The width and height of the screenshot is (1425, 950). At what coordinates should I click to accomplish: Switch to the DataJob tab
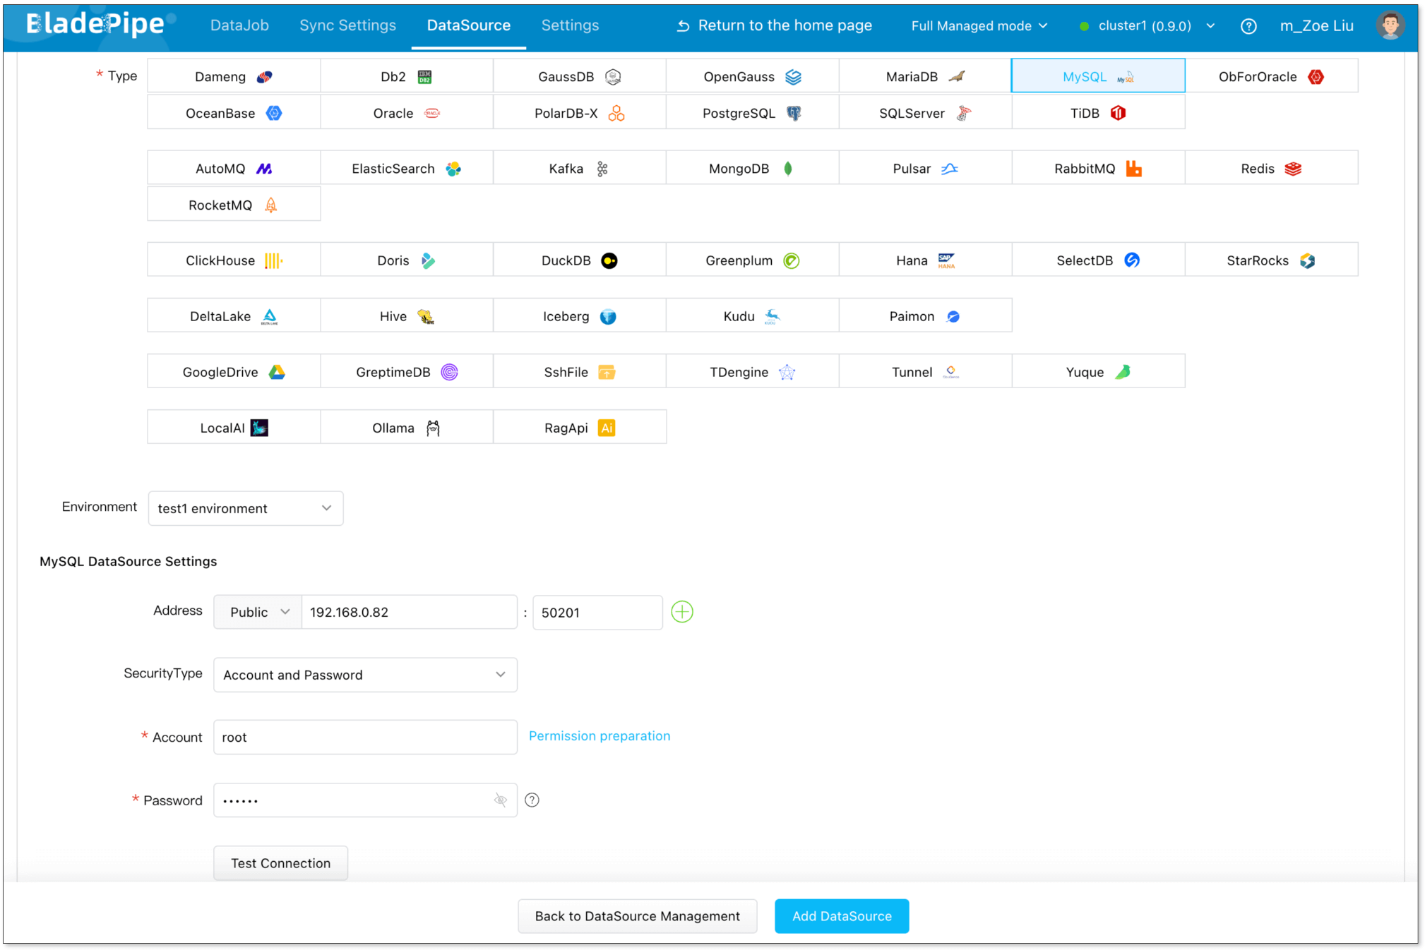239,25
